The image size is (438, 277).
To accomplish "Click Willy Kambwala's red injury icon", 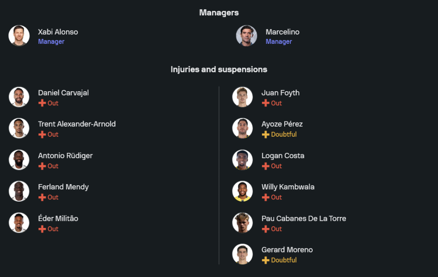I will 265,198.
